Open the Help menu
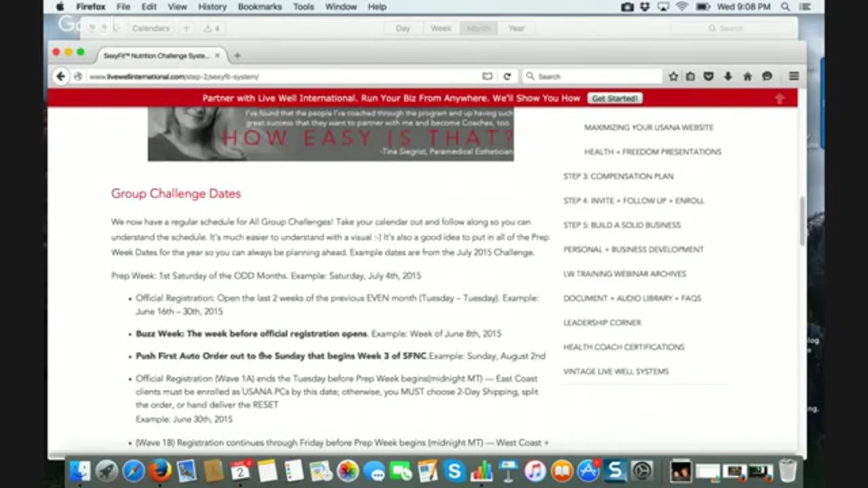This screenshot has height=488, width=868. tap(377, 7)
